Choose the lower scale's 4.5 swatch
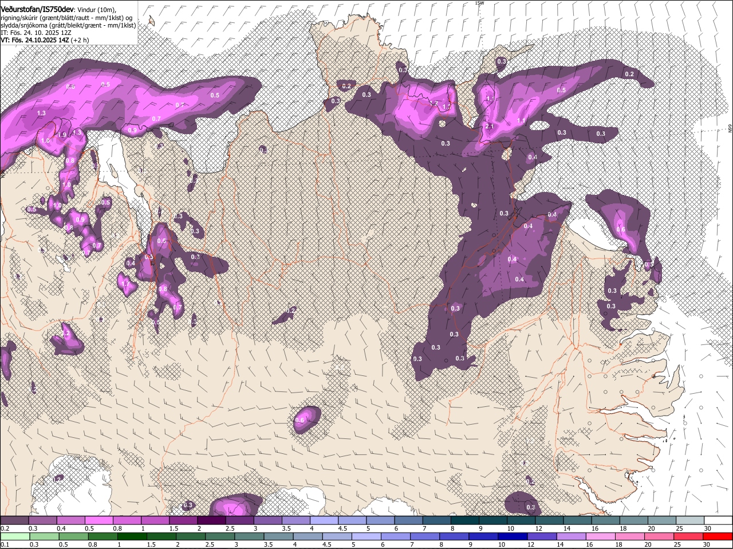The height and width of the screenshot is (549, 733). pyautogui.click(x=336, y=536)
